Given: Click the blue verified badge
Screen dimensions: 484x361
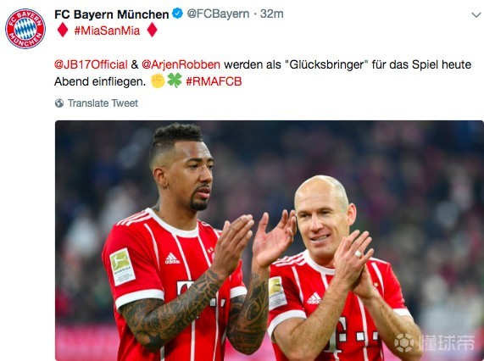Looking at the screenshot, I should click(177, 14).
